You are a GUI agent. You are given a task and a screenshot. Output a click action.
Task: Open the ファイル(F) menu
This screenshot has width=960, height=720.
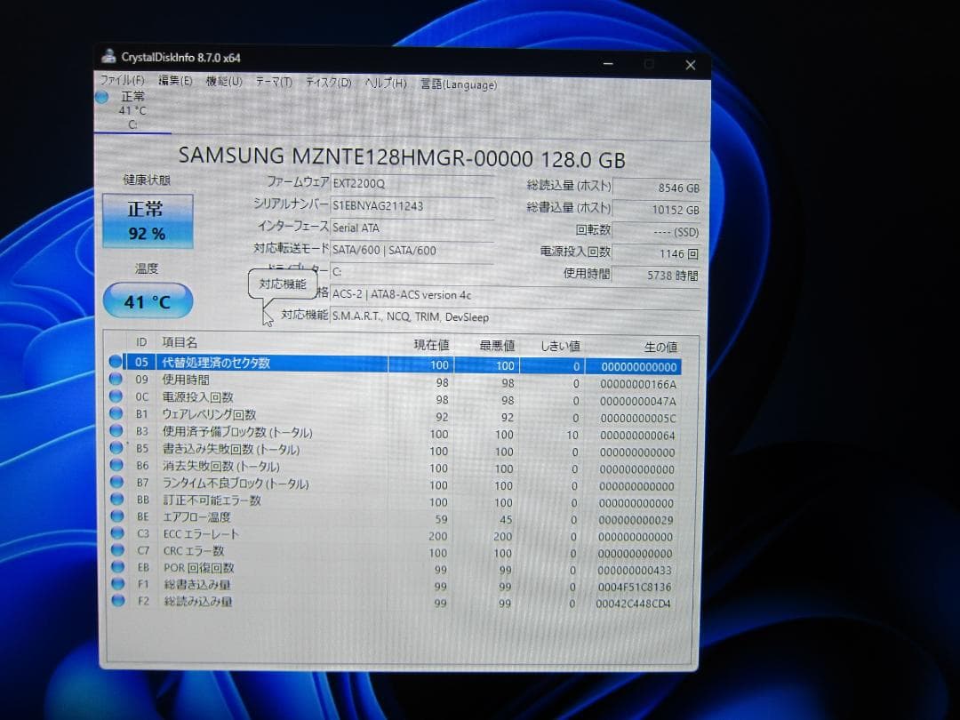pyautogui.click(x=122, y=80)
